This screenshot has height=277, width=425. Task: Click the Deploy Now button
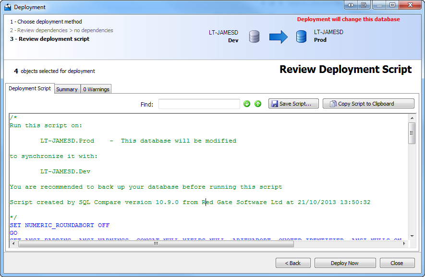point(345,263)
